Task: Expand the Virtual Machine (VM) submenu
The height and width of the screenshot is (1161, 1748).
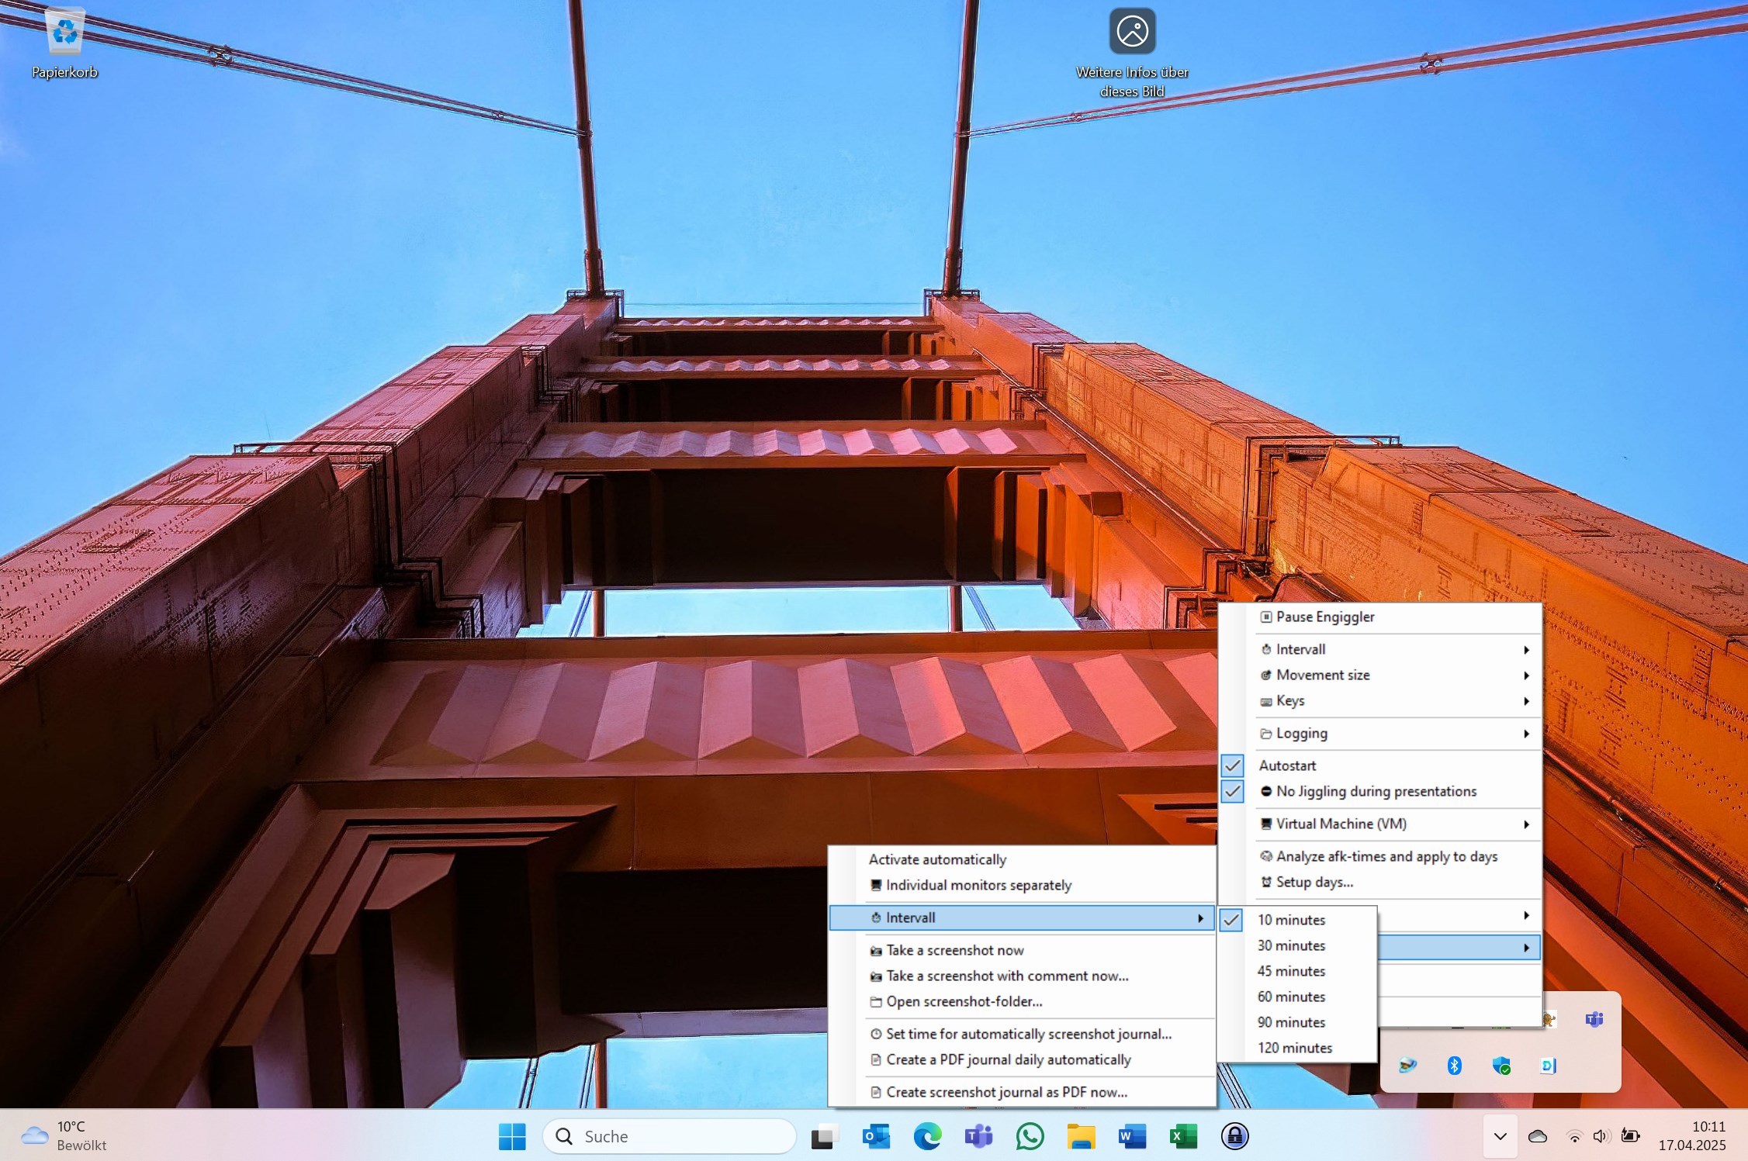Action: pos(1379,824)
